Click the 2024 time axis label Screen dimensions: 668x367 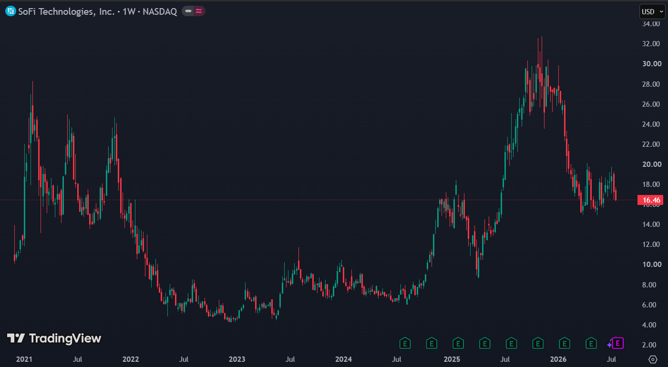(x=343, y=358)
